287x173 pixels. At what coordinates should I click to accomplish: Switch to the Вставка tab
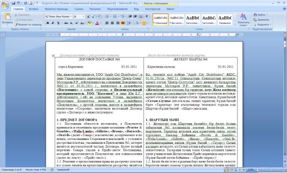tap(34, 9)
